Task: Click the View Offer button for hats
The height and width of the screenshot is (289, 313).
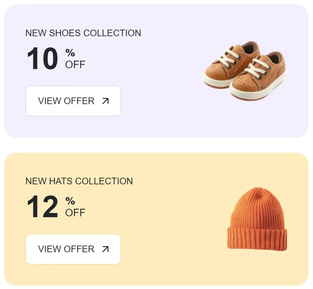Action: [x=73, y=249]
